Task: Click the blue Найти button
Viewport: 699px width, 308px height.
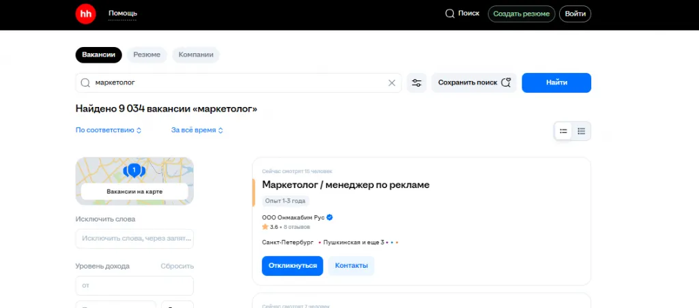Action: (556, 82)
